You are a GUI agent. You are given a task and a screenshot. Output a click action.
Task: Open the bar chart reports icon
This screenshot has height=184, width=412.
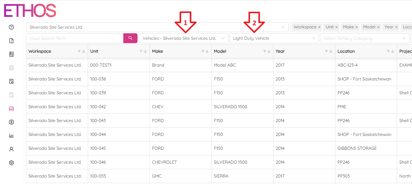pyautogui.click(x=11, y=136)
